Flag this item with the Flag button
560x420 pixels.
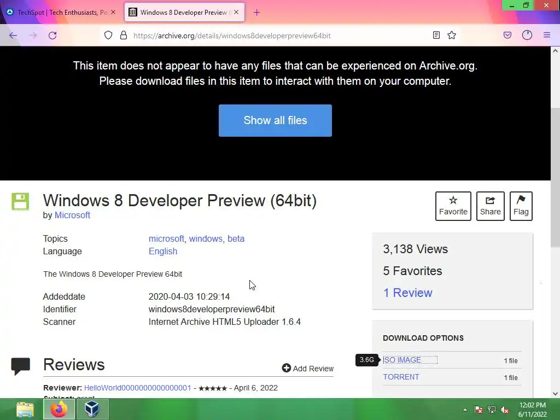(521, 206)
